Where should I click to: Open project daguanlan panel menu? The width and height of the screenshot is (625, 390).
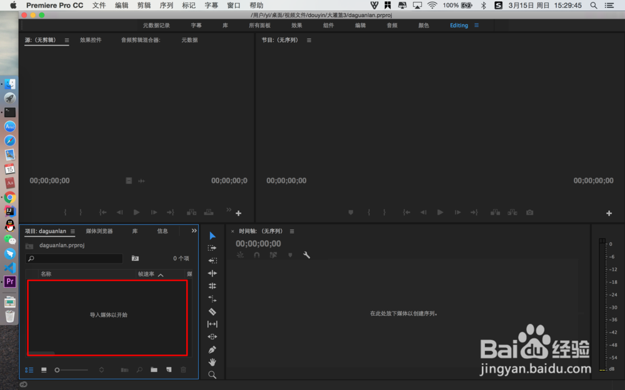(x=72, y=232)
